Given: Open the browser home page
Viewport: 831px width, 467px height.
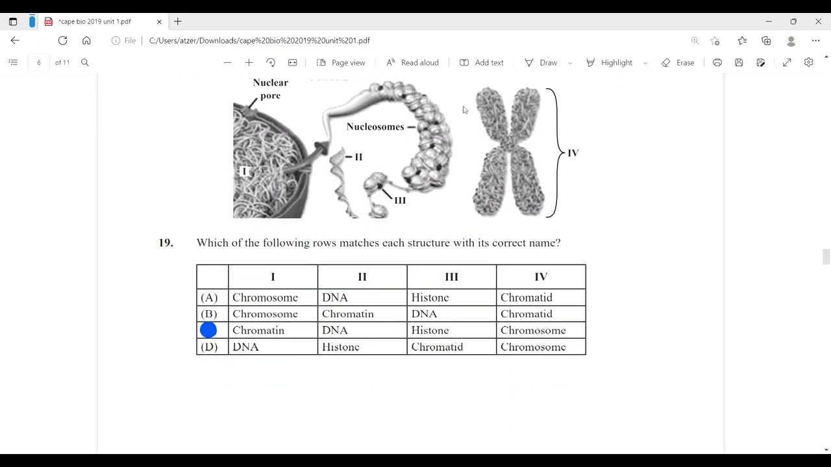Looking at the screenshot, I should click(x=86, y=40).
